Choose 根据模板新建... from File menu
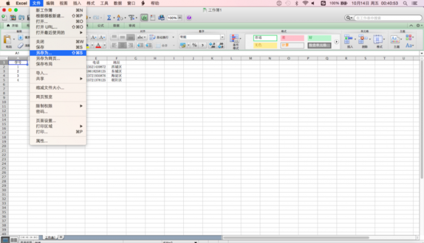The width and height of the screenshot is (424, 243). pyautogui.click(x=58, y=16)
